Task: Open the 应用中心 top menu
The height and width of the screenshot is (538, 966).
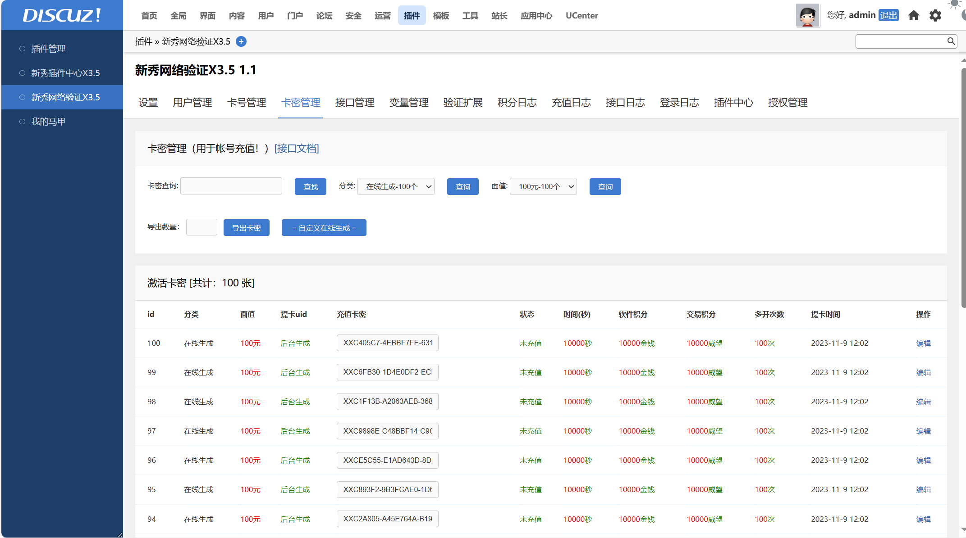Action: click(536, 15)
